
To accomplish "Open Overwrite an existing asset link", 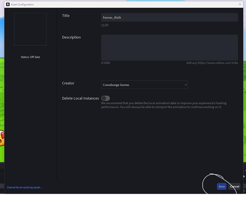I will pyautogui.click(x=24, y=187).
